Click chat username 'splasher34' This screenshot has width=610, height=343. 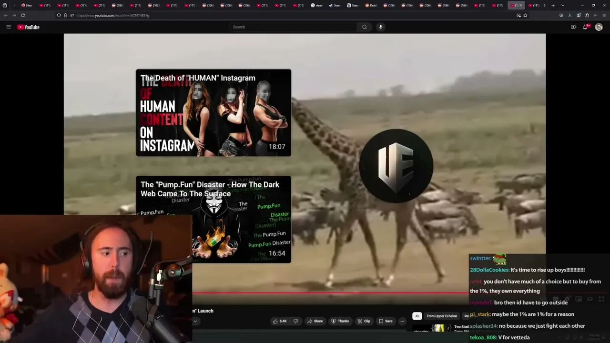[x=483, y=326]
